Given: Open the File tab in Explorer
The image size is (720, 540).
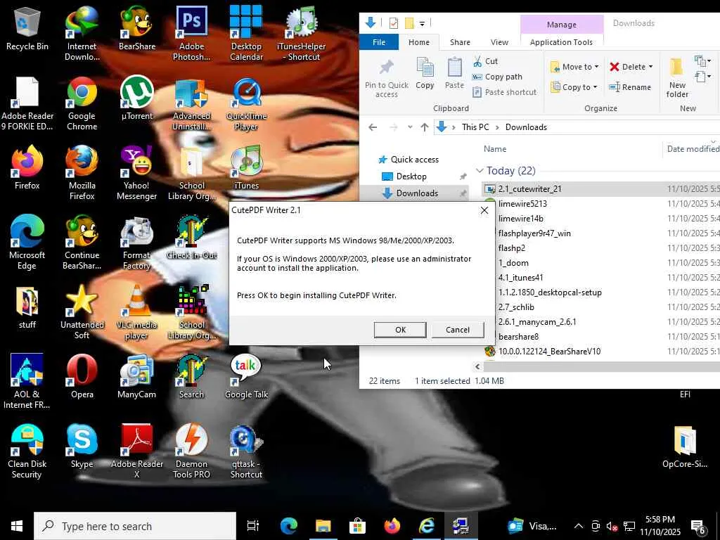Looking at the screenshot, I should click(379, 42).
